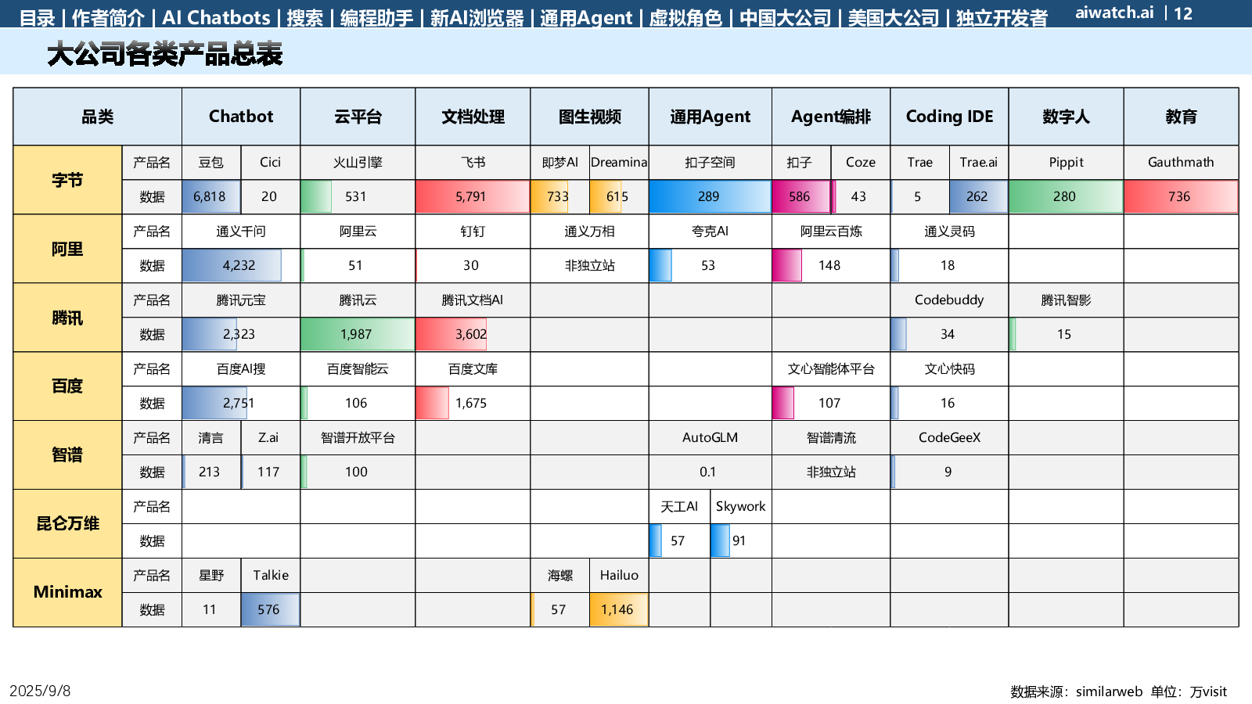Click the 品类 header cell
Viewport: 1252px width, 704px height.
(98, 117)
